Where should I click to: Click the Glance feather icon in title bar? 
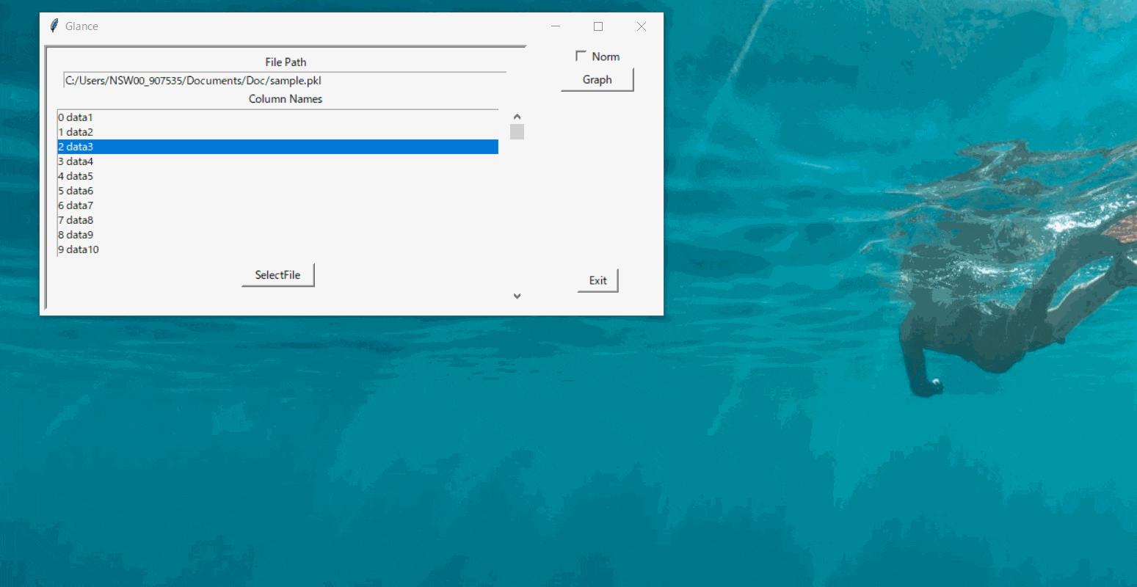(54, 26)
